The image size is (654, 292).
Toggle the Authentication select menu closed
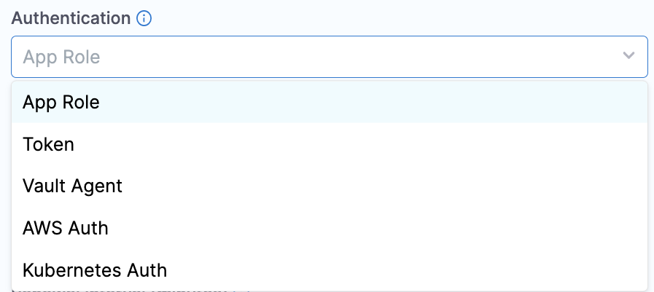click(x=628, y=56)
